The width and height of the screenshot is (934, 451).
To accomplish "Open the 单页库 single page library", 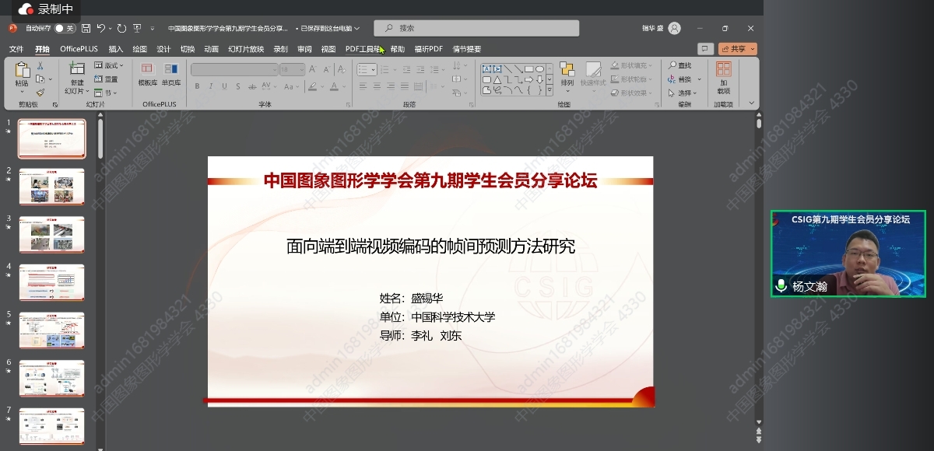I will point(171,74).
